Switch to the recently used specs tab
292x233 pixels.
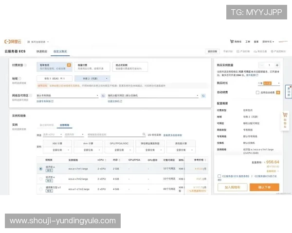point(47,125)
